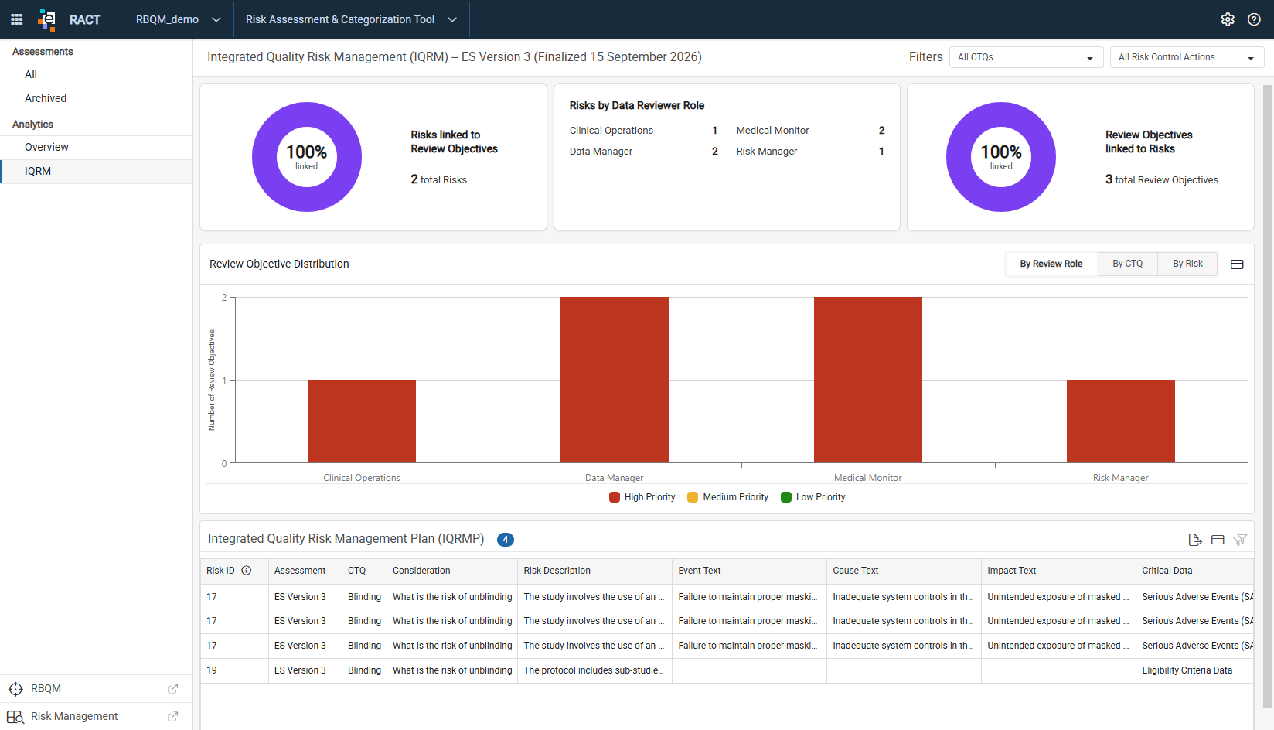Viewport: 1274px width, 730px height.
Task: Click the Risk Management magnifier icon
Action: [15, 717]
